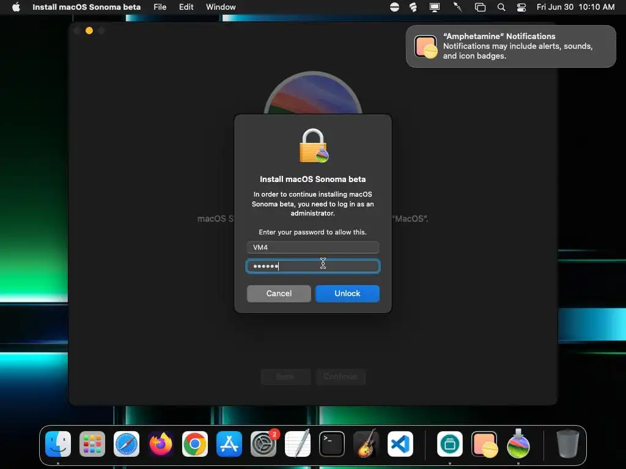Screen dimensions: 626x469
Task: Launch Firefox from the Dock
Action: click(x=161, y=444)
